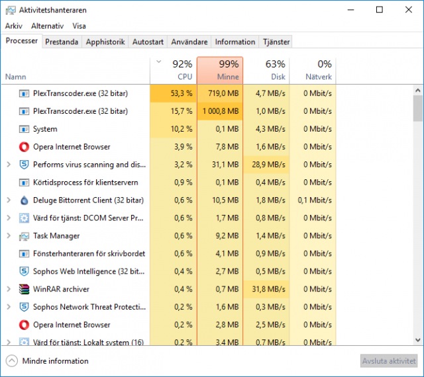This screenshot has height=377, width=424.
Task: Switch to the Tjänster tab
Action: coord(276,42)
